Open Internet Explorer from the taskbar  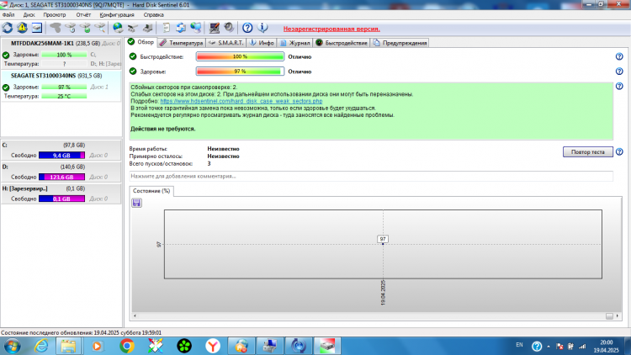pos(41,346)
